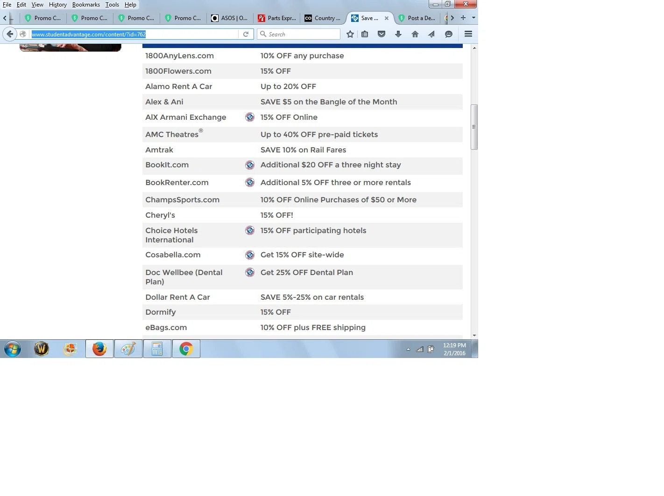
Task: Click the Search box
Action: pyautogui.click(x=298, y=34)
